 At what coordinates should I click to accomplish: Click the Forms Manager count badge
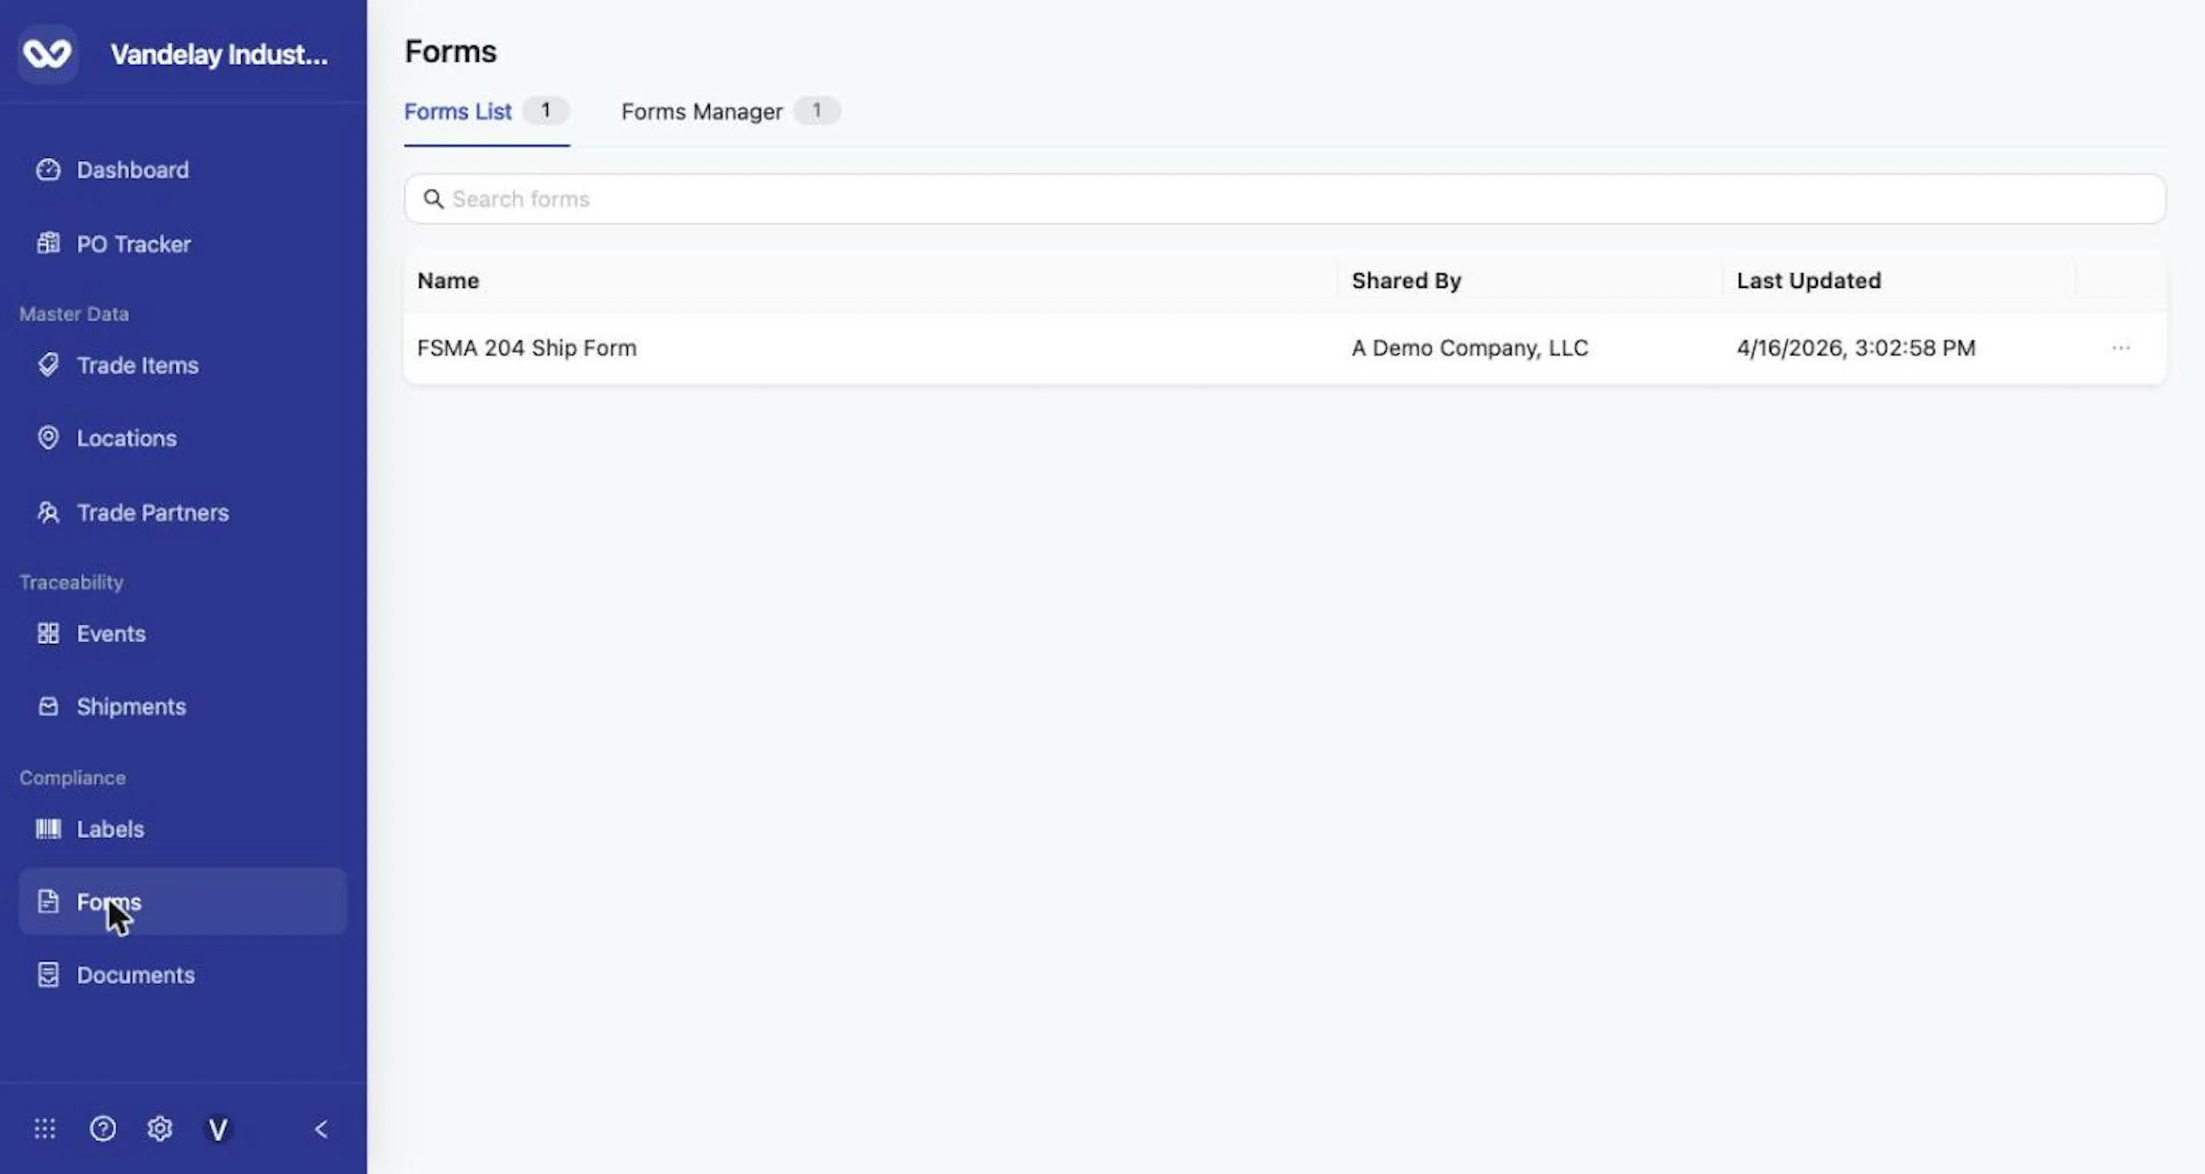[x=817, y=110]
